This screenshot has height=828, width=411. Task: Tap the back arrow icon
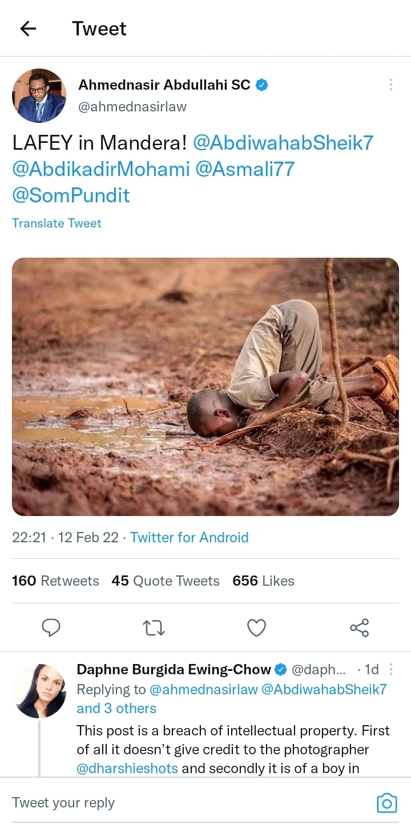(28, 29)
